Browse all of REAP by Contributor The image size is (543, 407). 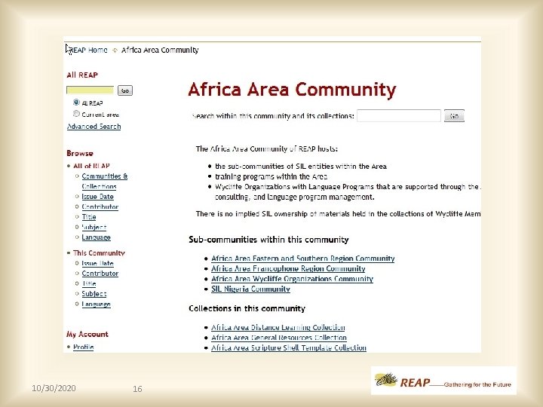pos(100,207)
